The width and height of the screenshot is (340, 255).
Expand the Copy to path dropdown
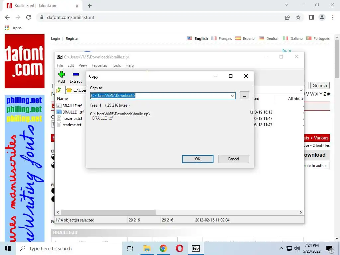pos(233,96)
